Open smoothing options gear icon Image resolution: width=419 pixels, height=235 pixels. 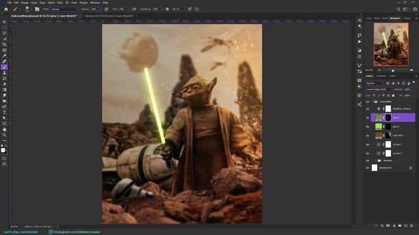[x=168, y=9]
